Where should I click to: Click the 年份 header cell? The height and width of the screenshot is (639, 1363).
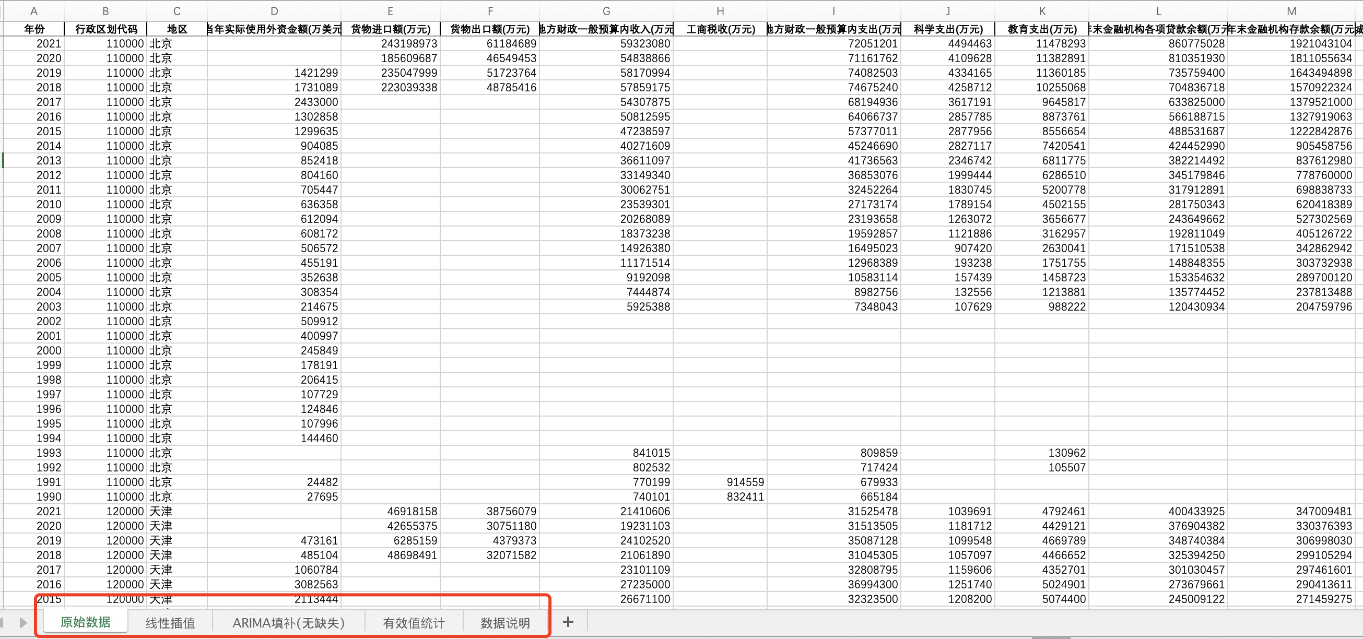pyautogui.click(x=34, y=29)
